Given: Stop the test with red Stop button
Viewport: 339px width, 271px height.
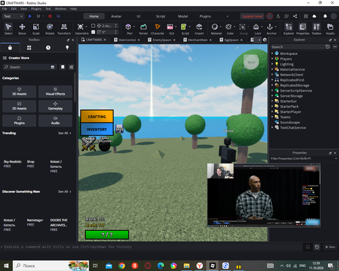Looking at the screenshot, I should point(50,16).
